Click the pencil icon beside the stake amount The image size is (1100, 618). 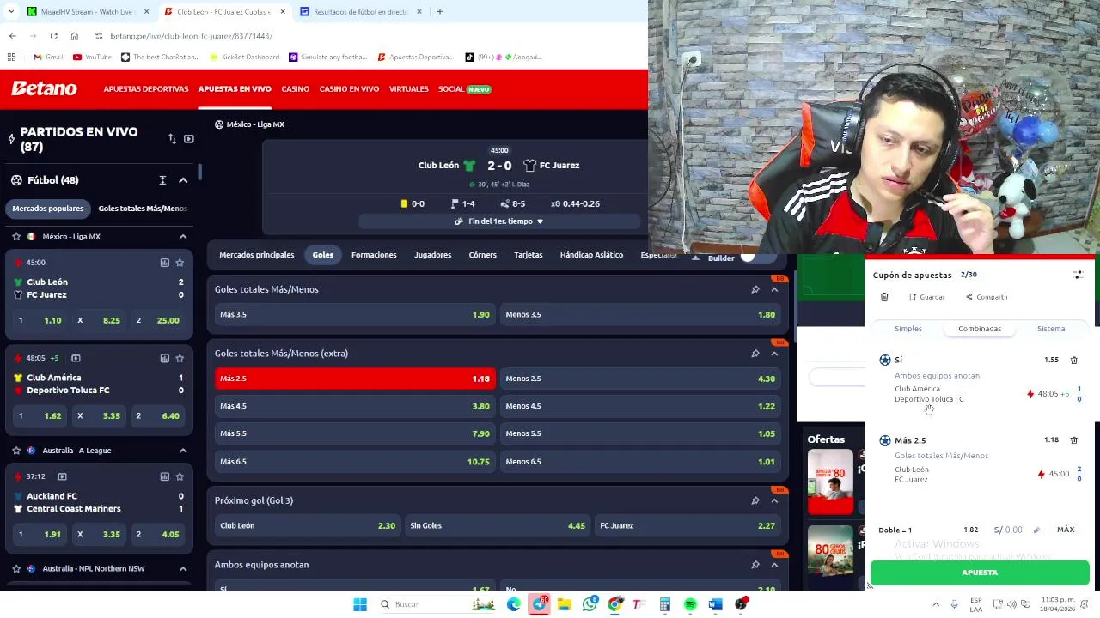pyautogui.click(x=1036, y=530)
